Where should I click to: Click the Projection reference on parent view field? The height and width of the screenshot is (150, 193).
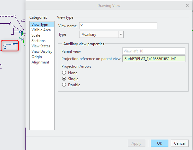click(x=154, y=58)
